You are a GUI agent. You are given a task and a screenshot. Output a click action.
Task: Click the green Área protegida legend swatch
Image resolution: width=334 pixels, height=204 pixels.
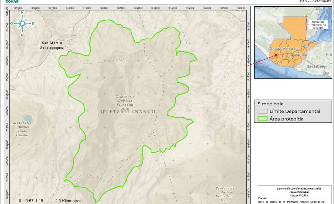tap(263, 119)
